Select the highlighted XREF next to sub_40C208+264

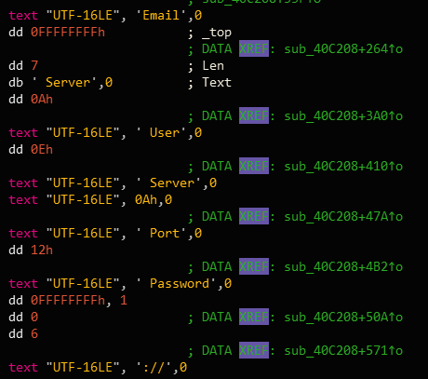pos(254,48)
